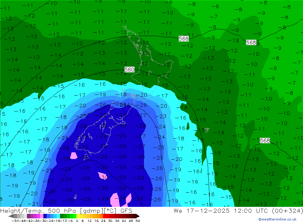
Task: Click the 560 contour label over North Island
Action: tap(129, 70)
